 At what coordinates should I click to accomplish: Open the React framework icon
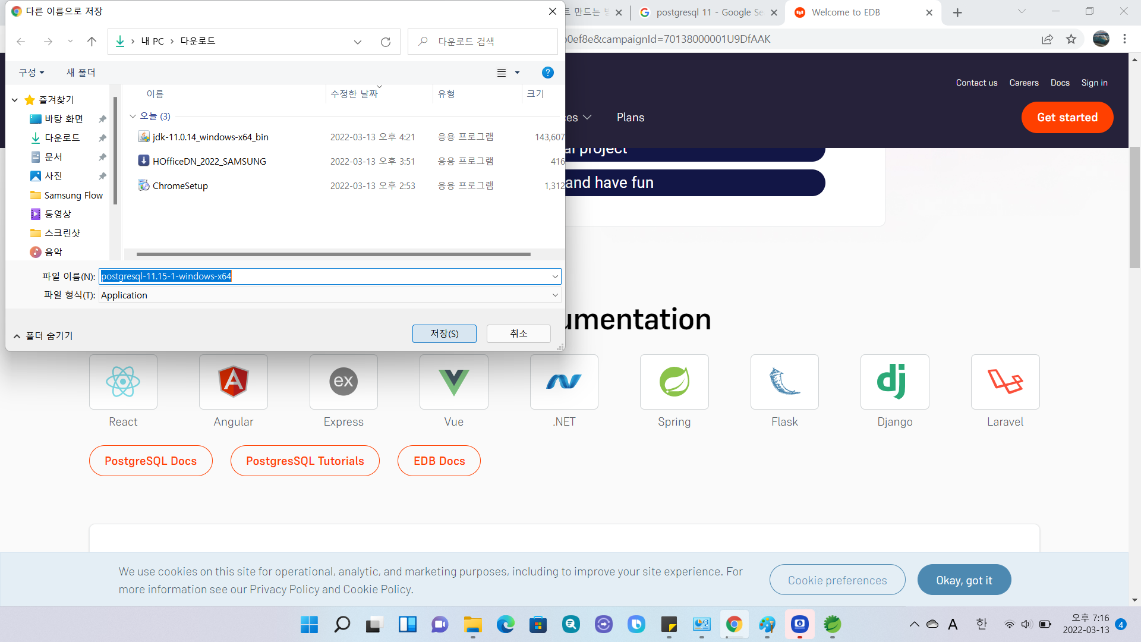[123, 382]
